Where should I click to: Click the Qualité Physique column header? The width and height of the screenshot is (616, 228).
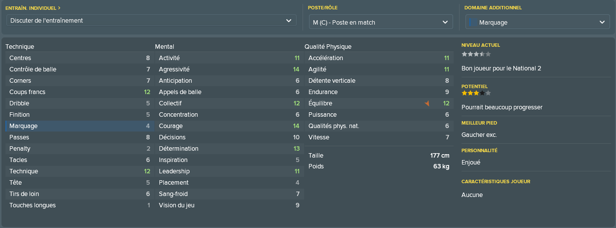[x=328, y=47]
